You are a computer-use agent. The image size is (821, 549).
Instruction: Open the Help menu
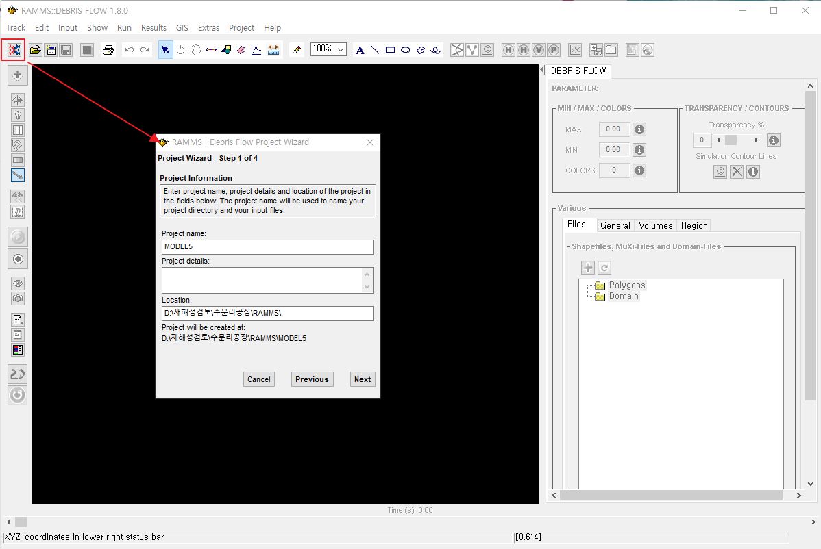pyautogui.click(x=272, y=27)
